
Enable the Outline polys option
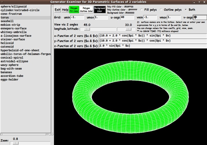[x=161, y=10]
